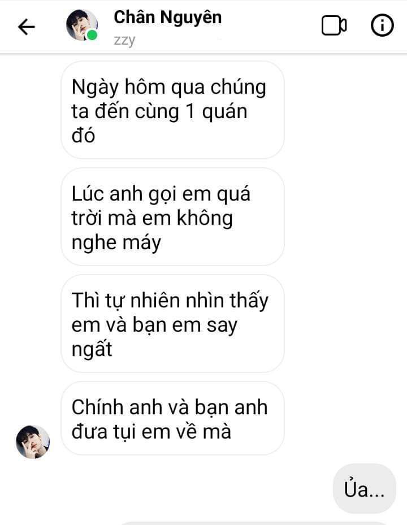Click the words nghe máy in the second message
The width and height of the screenshot is (407, 525).
coord(116,243)
